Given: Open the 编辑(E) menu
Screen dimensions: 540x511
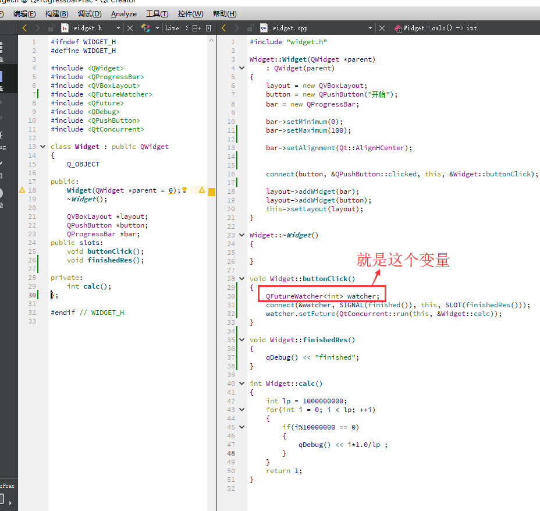Looking at the screenshot, I should tap(24, 14).
